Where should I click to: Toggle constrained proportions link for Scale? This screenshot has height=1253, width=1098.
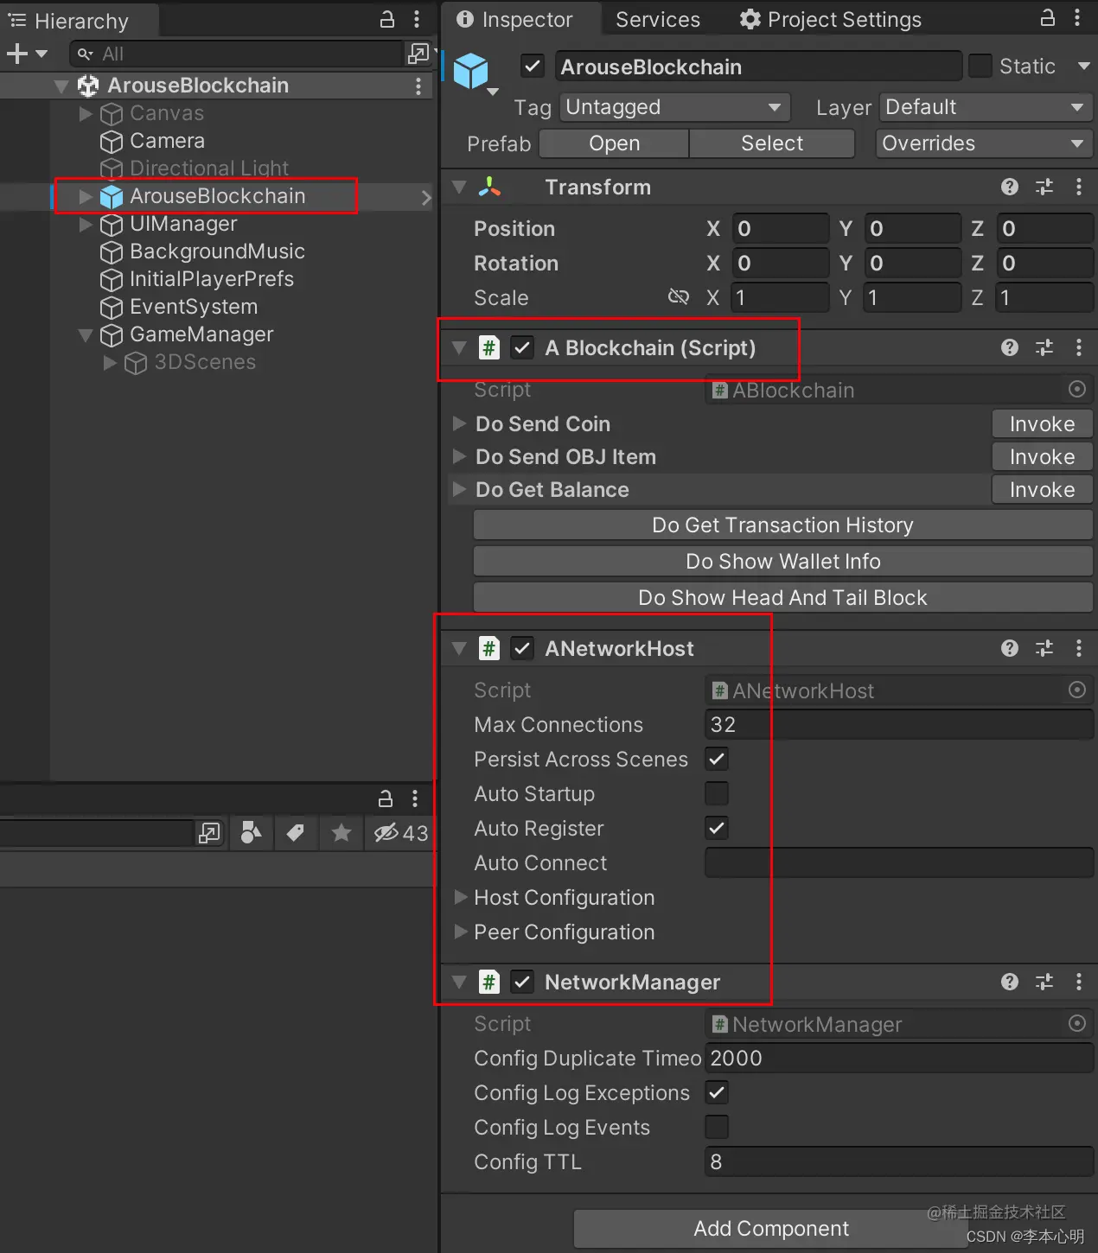coord(679,297)
